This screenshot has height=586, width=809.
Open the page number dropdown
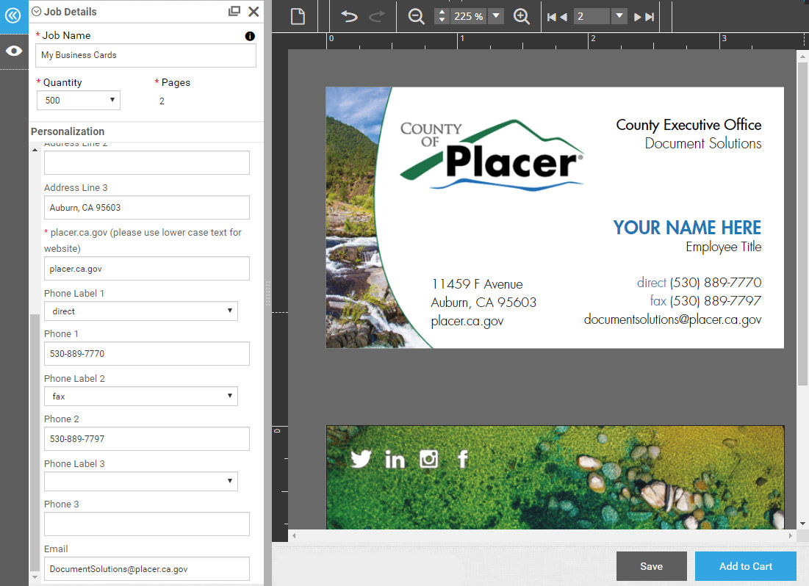pos(619,16)
